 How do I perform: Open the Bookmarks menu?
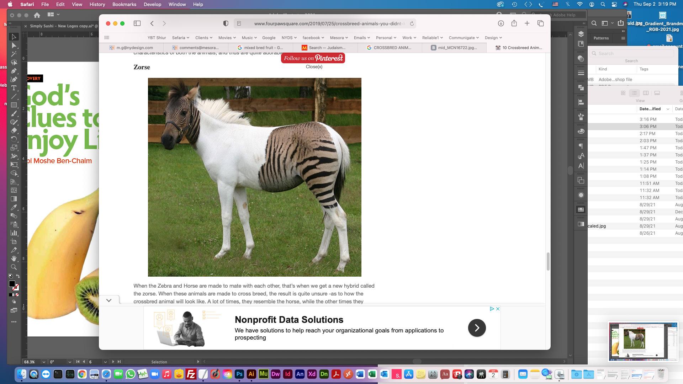(x=124, y=4)
